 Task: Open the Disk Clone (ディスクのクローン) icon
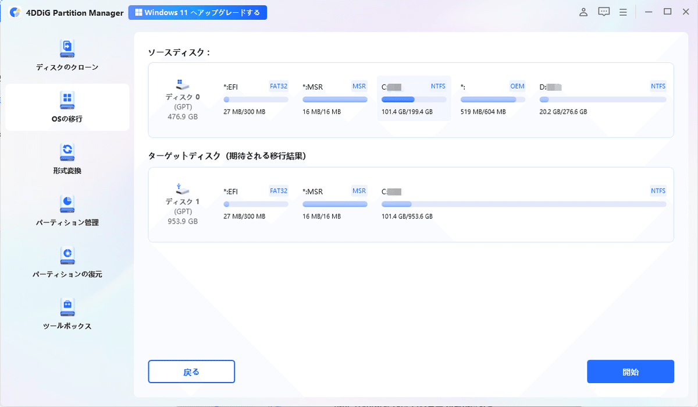pyautogui.click(x=67, y=47)
